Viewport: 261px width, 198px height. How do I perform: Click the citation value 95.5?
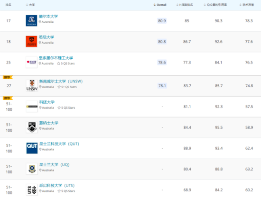click(219, 127)
